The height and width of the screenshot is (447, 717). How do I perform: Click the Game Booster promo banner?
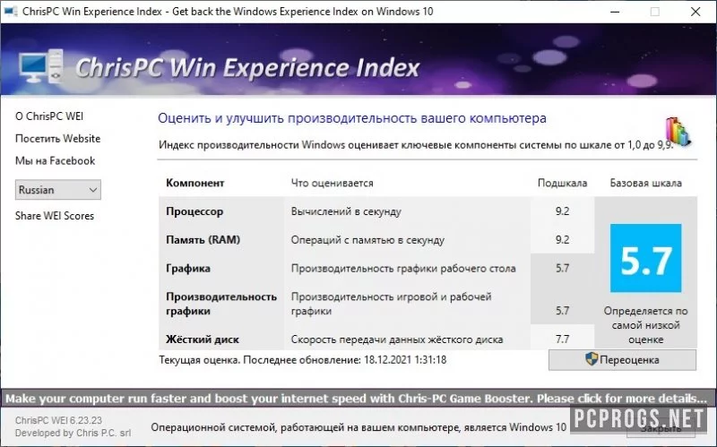[x=358, y=399]
